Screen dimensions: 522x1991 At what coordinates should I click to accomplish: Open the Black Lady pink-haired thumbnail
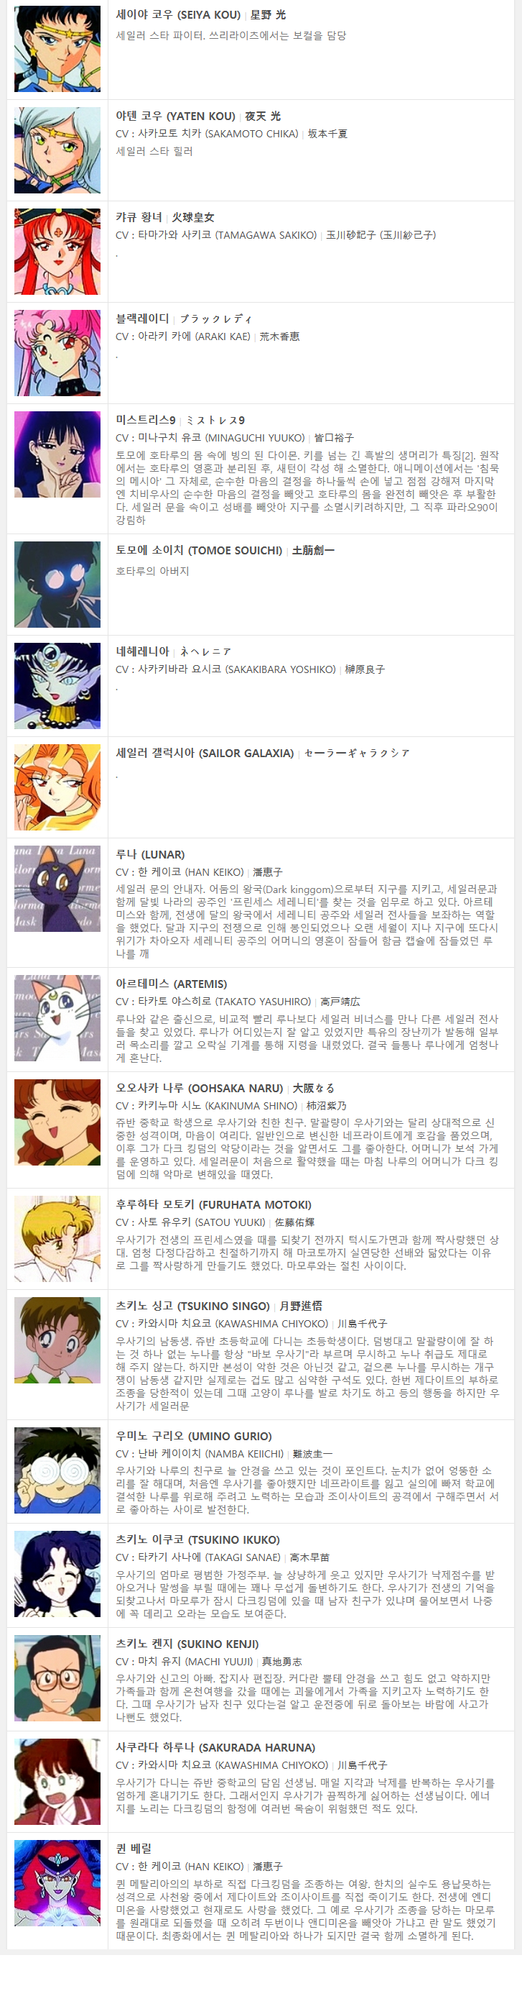point(57,352)
